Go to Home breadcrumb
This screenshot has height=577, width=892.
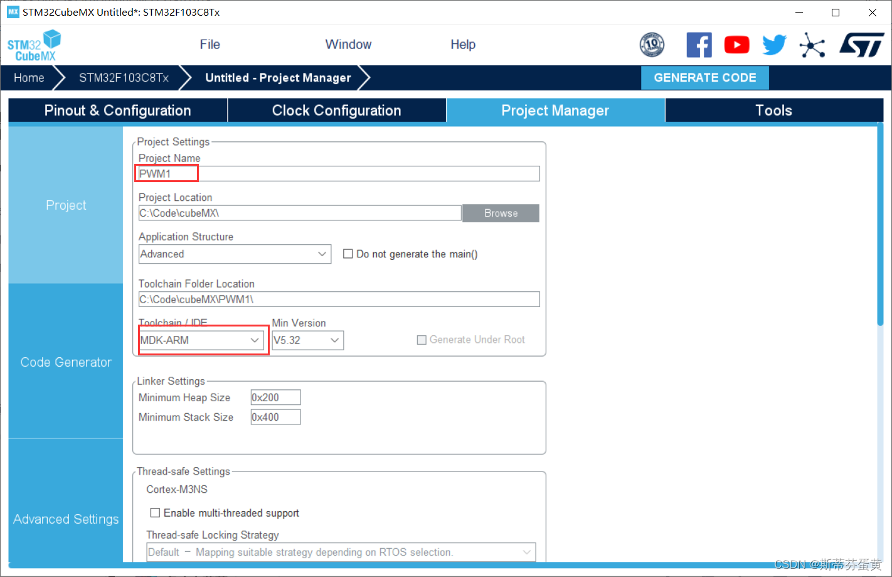click(29, 78)
